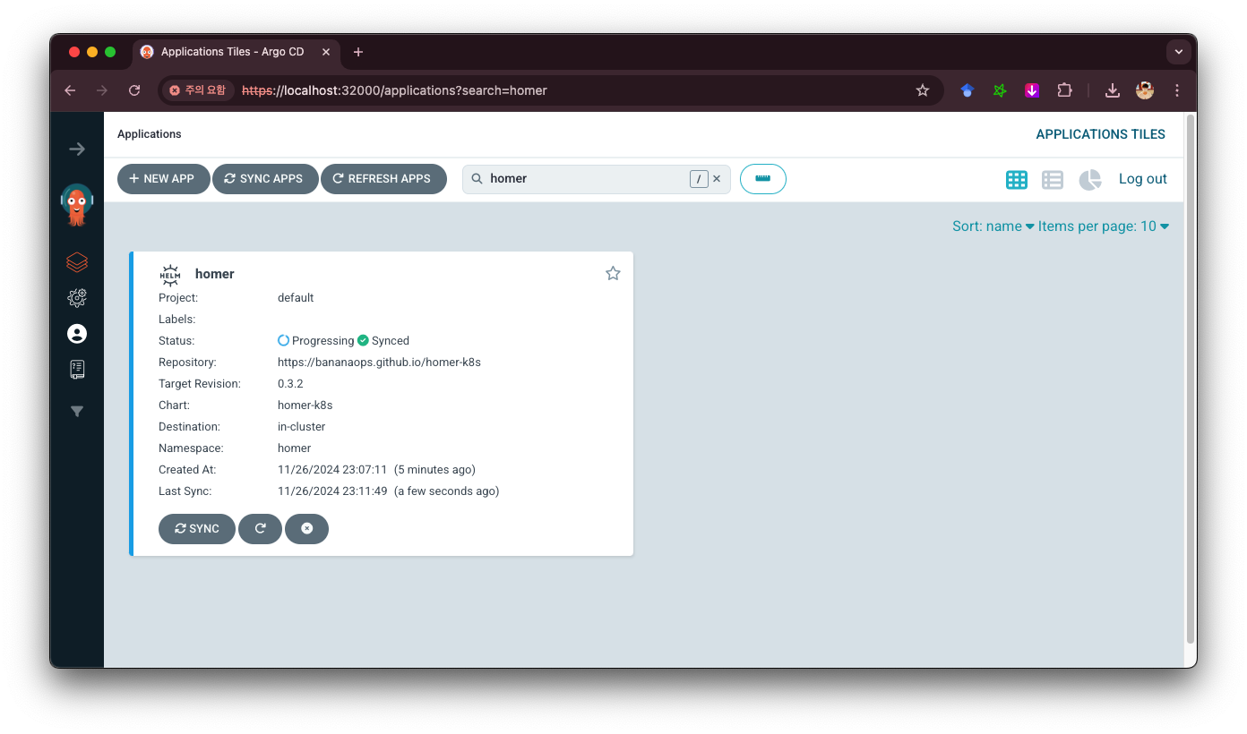Click Target Revision value 0.3.2
Viewport: 1247px width, 734px height.
coord(290,384)
